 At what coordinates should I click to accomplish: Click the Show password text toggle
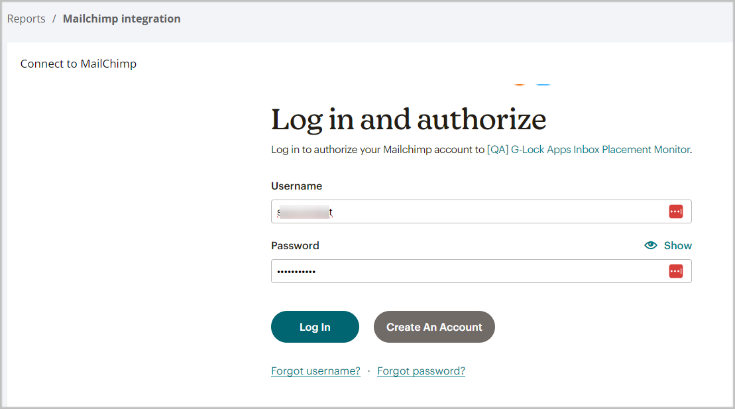click(677, 245)
